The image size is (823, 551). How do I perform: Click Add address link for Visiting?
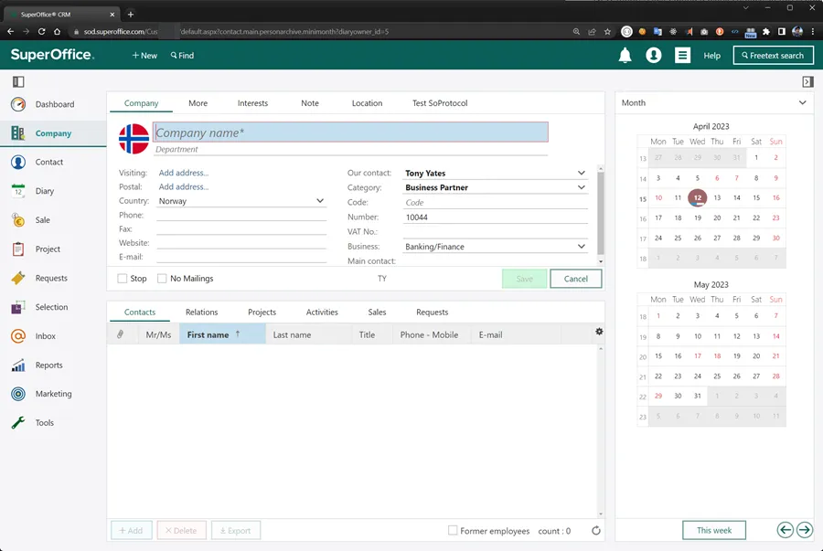click(x=184, y=173)
